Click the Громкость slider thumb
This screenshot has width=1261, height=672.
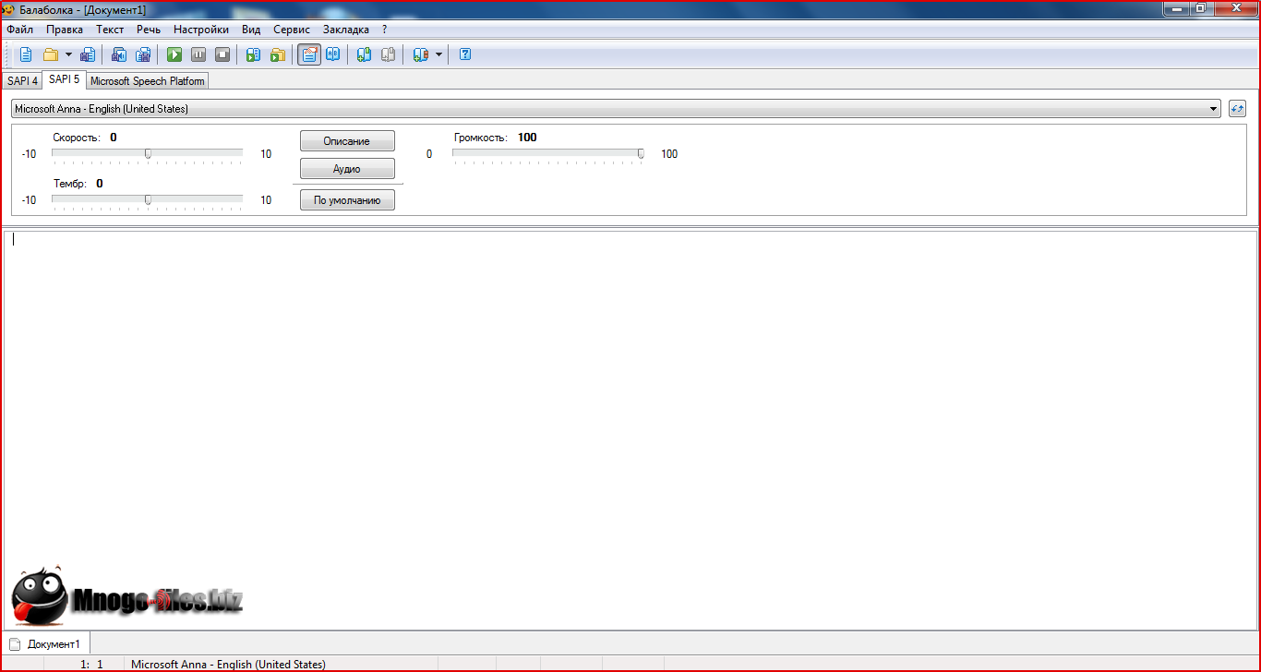tap(641, 154)
